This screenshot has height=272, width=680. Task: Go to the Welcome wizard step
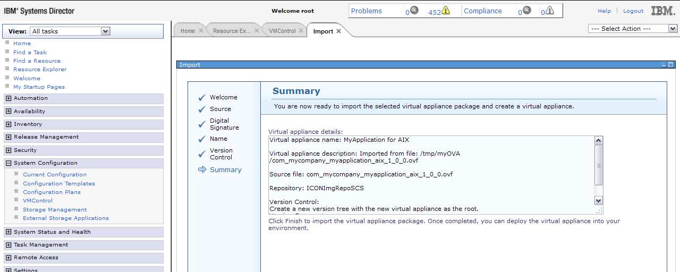pos(224,97)
